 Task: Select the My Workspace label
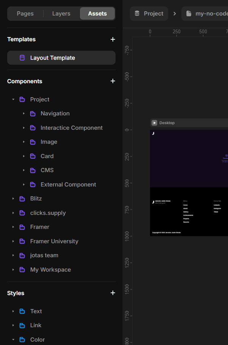[x=51, y=270]
